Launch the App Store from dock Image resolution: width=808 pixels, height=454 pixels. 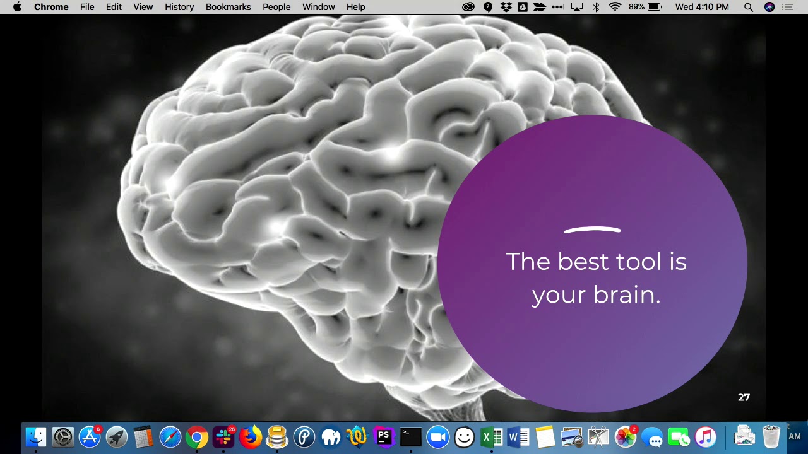coord(90,436)
